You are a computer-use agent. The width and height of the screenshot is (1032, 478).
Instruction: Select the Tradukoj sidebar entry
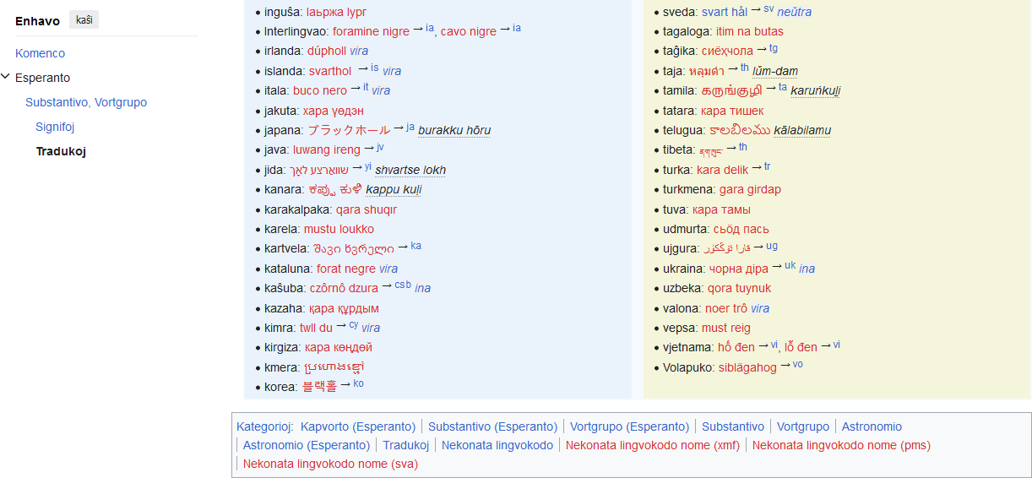pyautogui.click(x=61, y=151)
